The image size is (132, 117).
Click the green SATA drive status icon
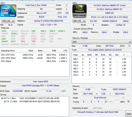(2, 98)
